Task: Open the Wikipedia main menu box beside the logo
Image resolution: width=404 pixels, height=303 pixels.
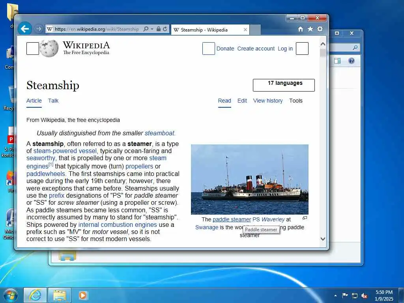Action: coord(33,49)
